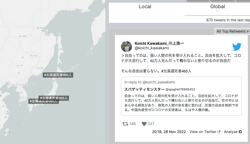Click the 'In reply to @koichi_kawakami' line

(150, 82)
